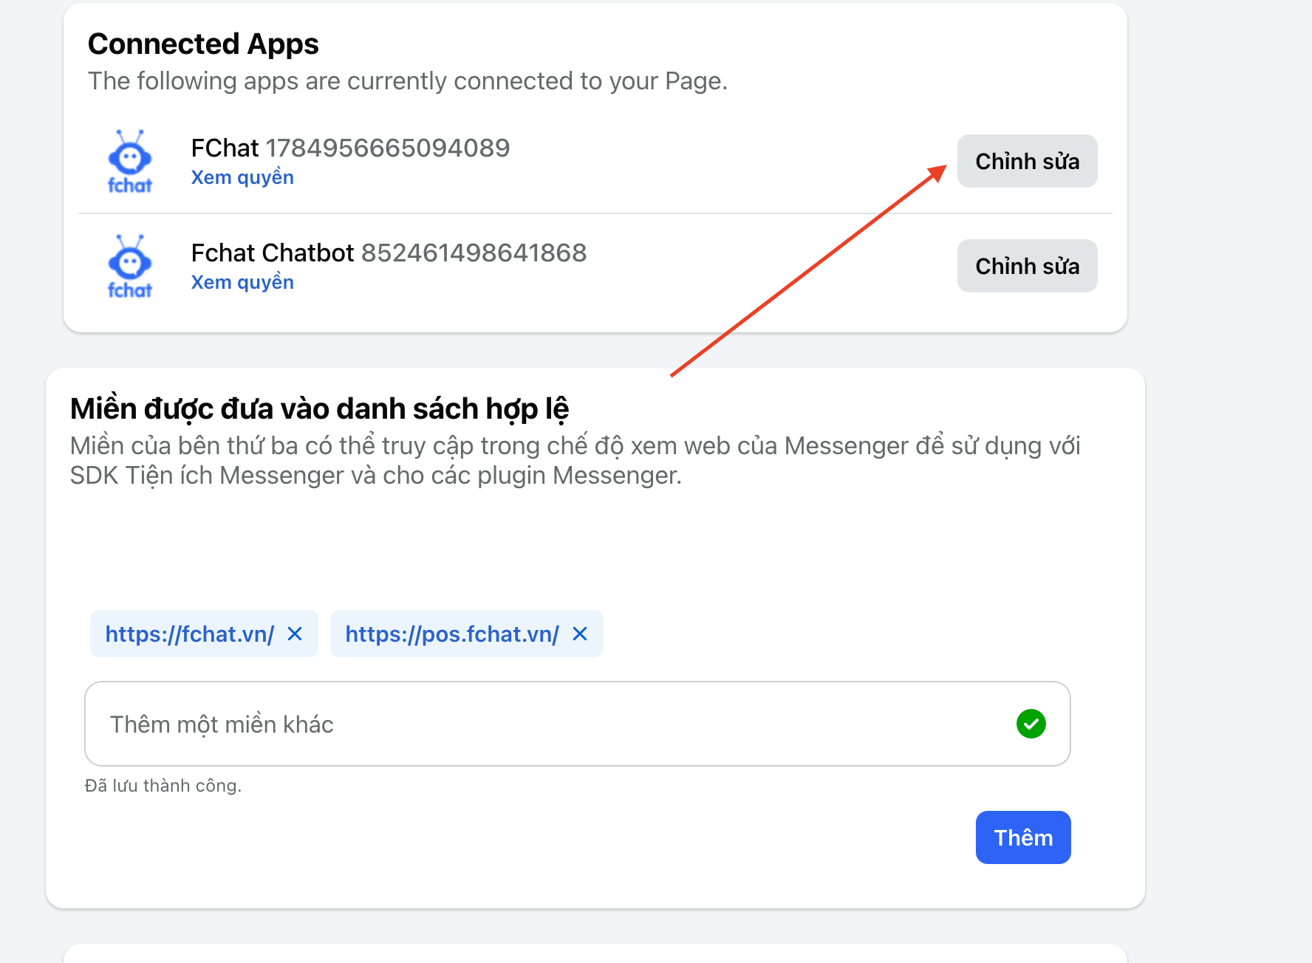The image size is (1312, 963).
Task: Click the whitelisted domains description paragraph
Action: (575, 461)
